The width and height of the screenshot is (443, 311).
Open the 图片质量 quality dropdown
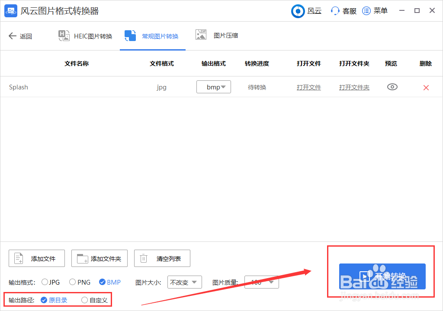tap(262, 282)
